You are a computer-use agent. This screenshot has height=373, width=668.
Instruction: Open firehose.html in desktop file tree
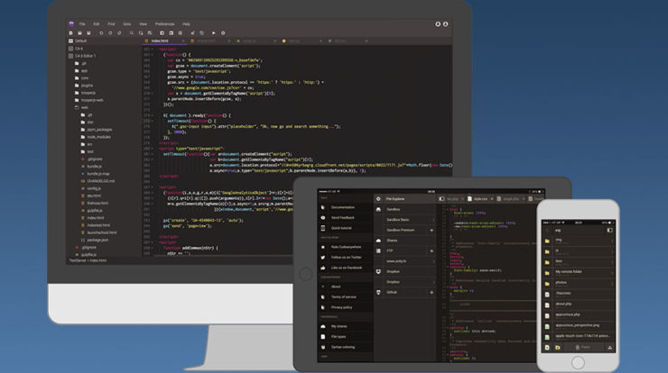pyautogui.click(x=97, y=204)
